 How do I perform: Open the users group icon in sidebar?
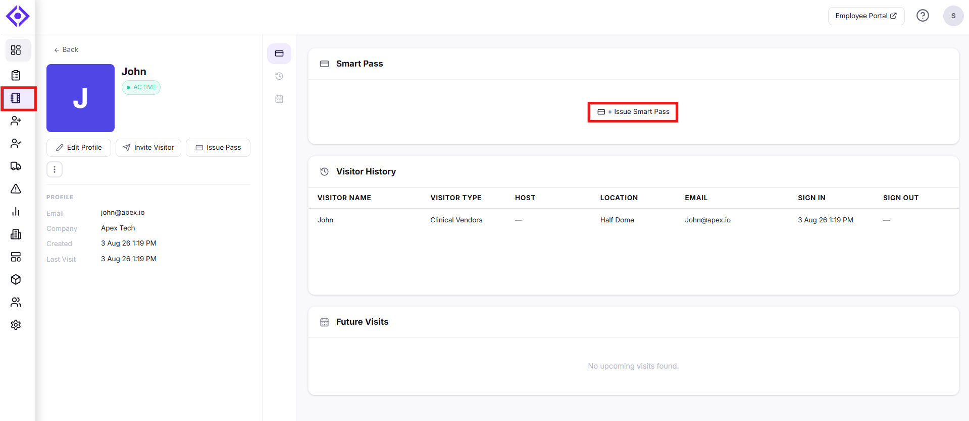(16, 302)
